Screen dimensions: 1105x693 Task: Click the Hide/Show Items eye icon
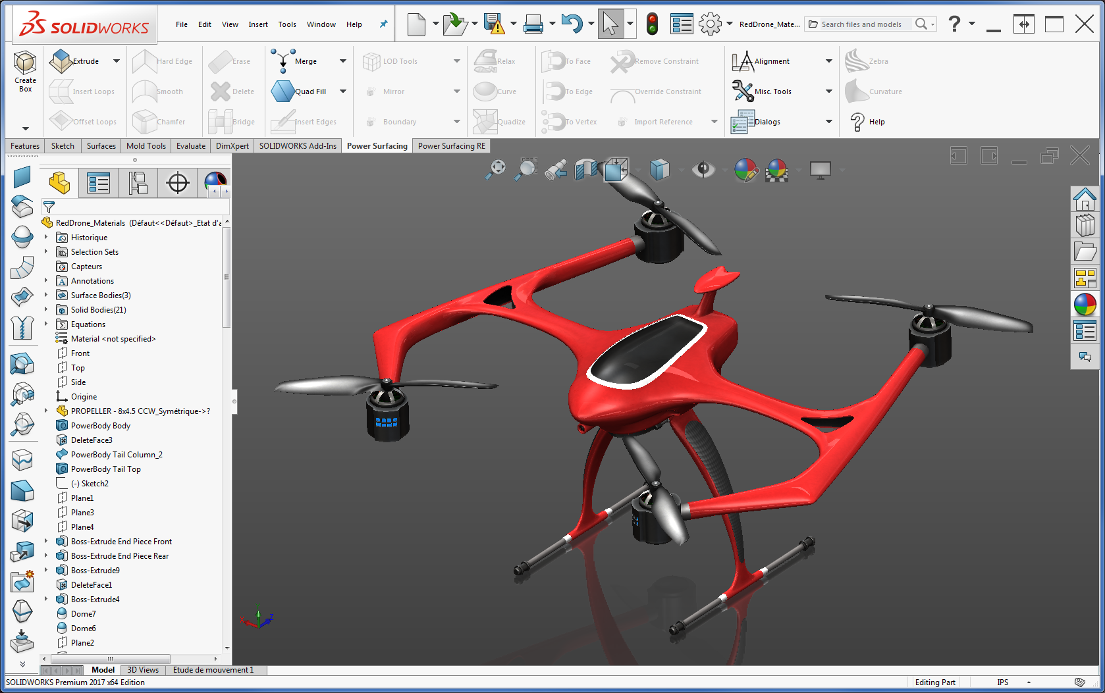(x=703, y=169)
